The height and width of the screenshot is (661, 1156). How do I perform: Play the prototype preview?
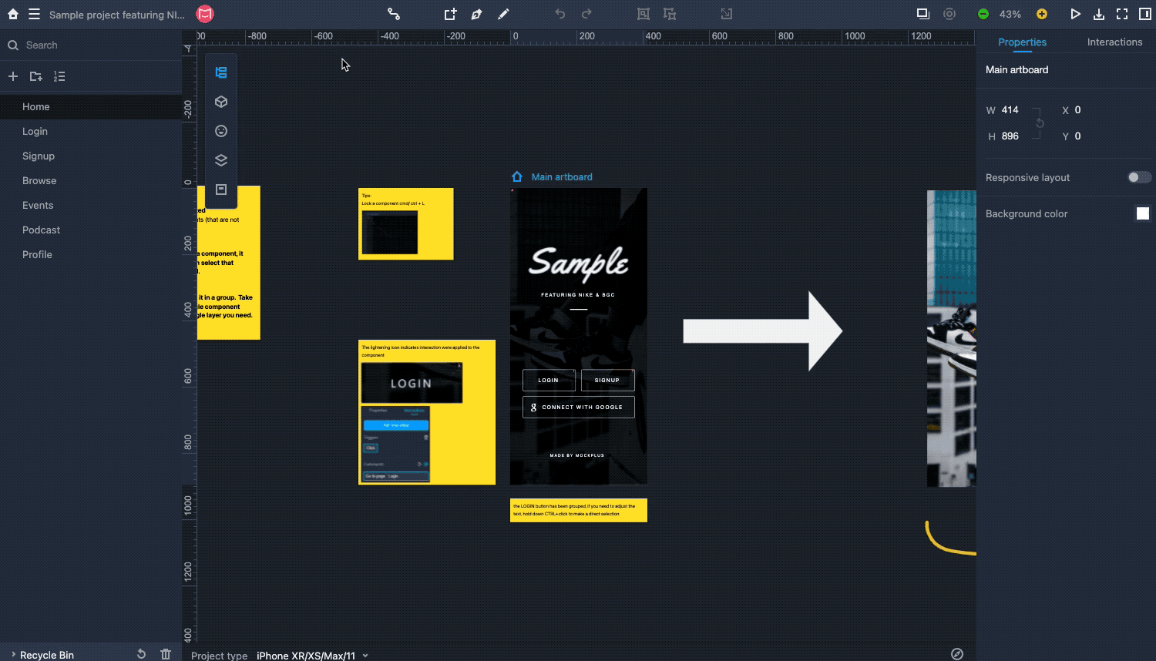click(1075, 14)
